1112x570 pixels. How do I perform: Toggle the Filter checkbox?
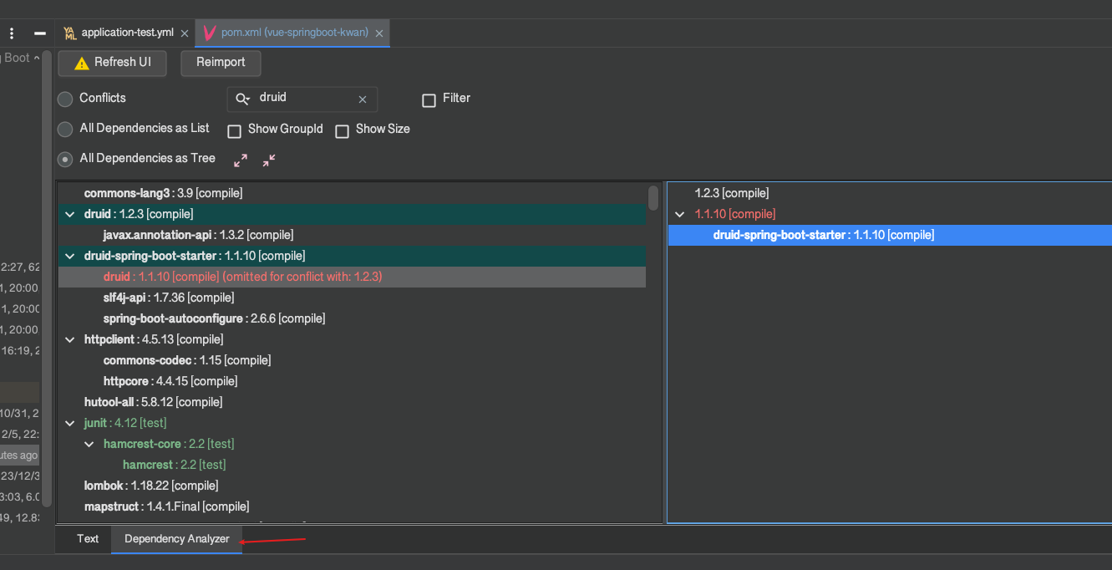tap(429, 100)
